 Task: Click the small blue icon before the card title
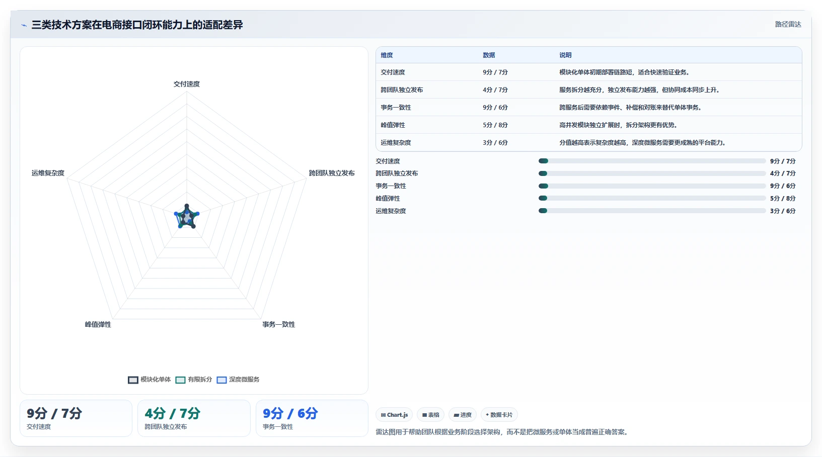click(x=24, y=25)
